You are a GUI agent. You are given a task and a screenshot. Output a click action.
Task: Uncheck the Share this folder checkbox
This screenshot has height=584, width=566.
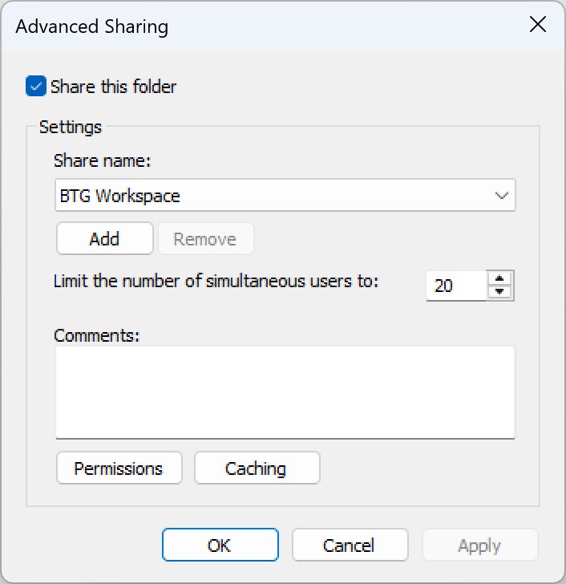point(36,87)
